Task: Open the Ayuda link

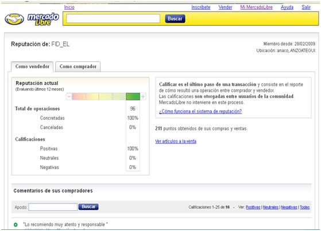Action: [x=287, y=7]
